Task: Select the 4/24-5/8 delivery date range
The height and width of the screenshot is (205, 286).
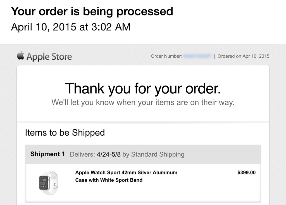Action: tap(109, 154)
